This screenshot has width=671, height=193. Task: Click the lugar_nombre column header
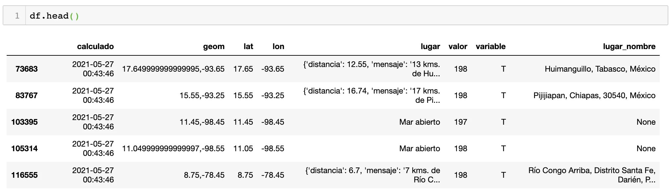click(629, 46)
